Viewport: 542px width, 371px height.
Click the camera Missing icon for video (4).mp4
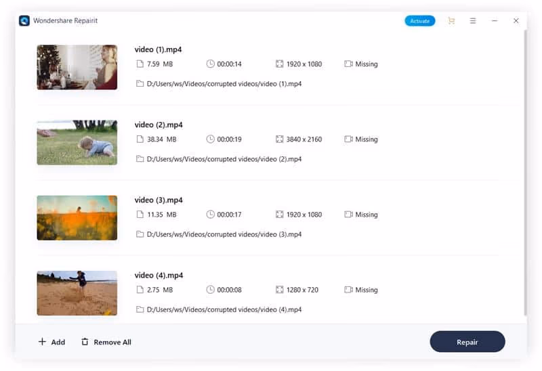[348, 290]
